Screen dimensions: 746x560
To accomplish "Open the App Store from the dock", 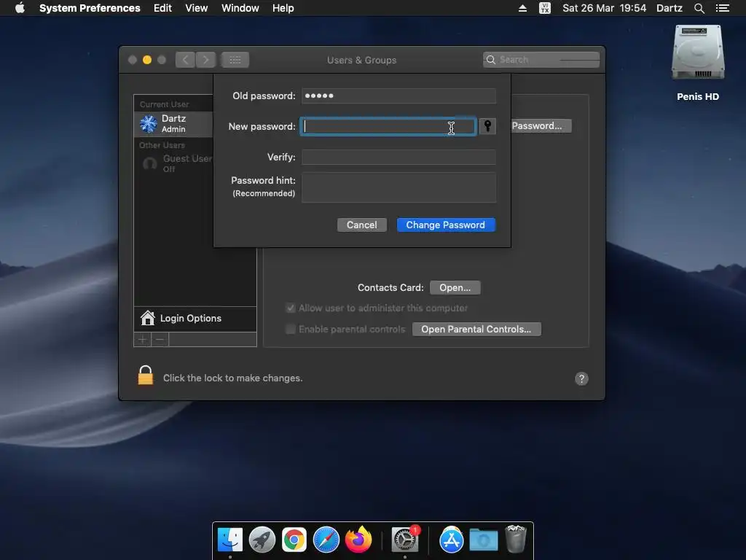I will click(451, 540).
